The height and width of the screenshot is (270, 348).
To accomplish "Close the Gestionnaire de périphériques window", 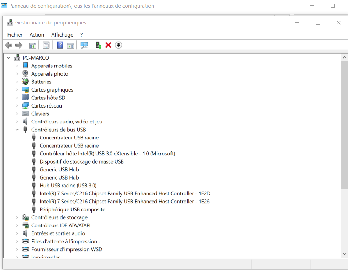I will [x=339, y=23].
